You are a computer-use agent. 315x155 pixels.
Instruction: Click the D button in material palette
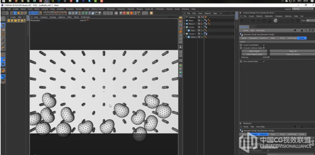tap(9, 21)
